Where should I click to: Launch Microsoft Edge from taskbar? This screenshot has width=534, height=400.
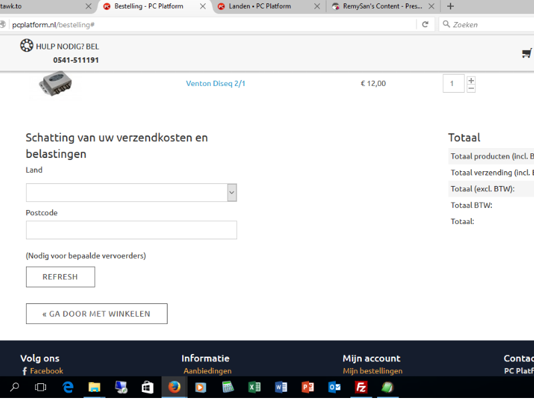click(68, 387)
